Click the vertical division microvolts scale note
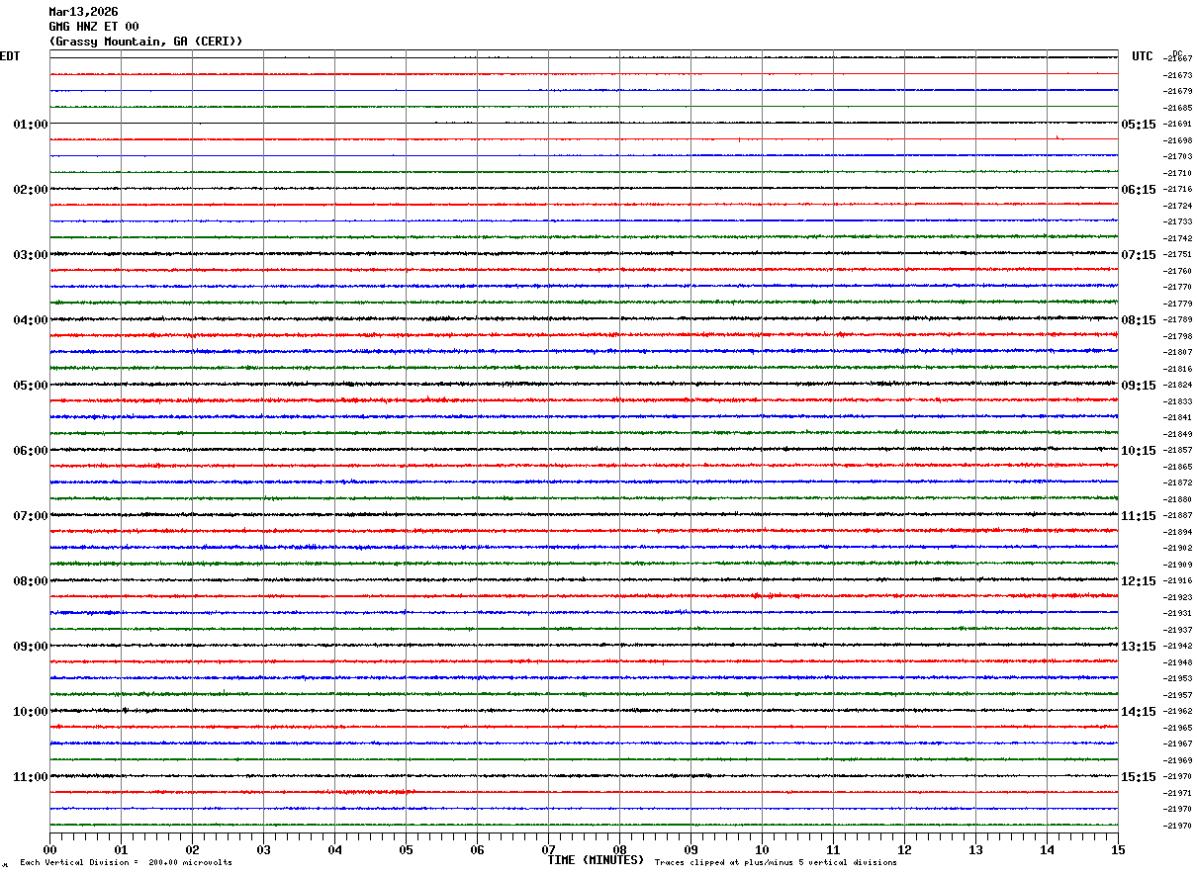The width and height of the screenshot is (1197, 876). click(x=126, y=862)
